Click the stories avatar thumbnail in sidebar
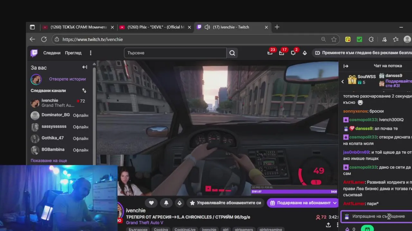The image size is (412, 231). click(36, 79)
